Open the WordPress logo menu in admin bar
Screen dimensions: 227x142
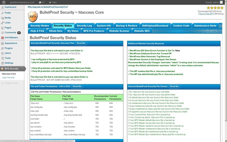4,2
